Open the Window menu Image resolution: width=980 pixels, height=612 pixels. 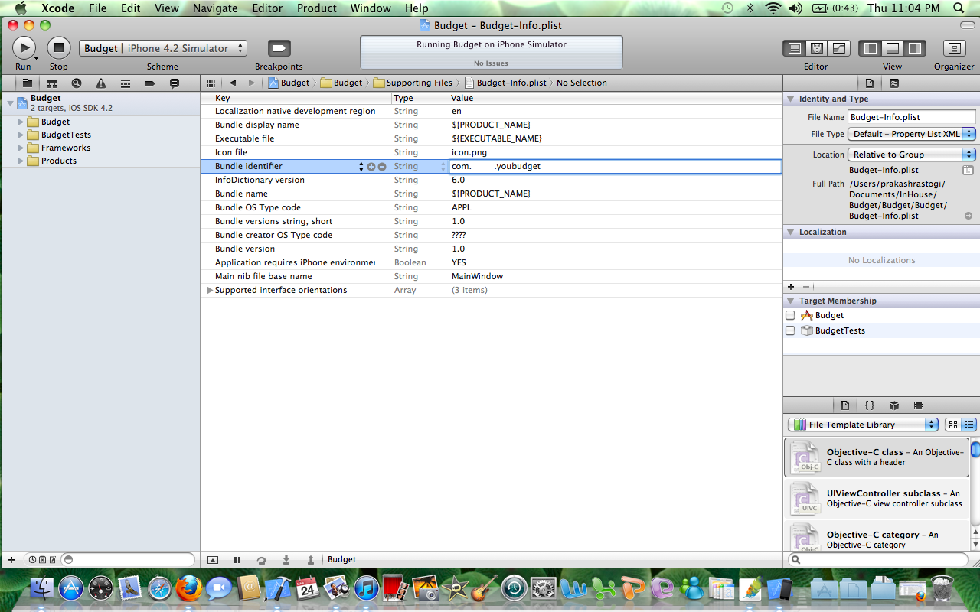coord(371,8)
